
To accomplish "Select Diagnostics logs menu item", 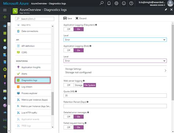I will 33,80.
